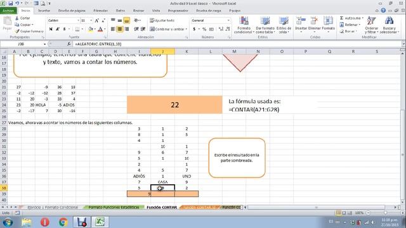The image size is (406, 228).
Task: Toggle center horizontal alignment
Action: point(120,29)
